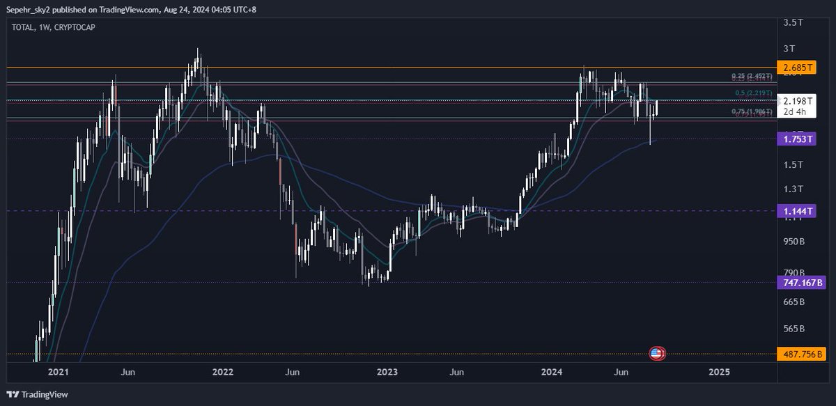Select the purple 1.144T price label
This screenshot has width=836, height=406.
[797, 209]
